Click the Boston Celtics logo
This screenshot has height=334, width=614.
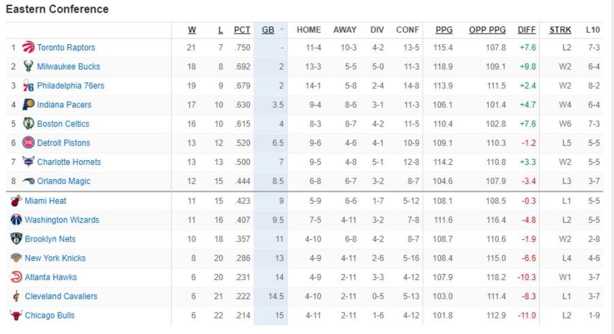pyautogui.click(x=28, y=124)
